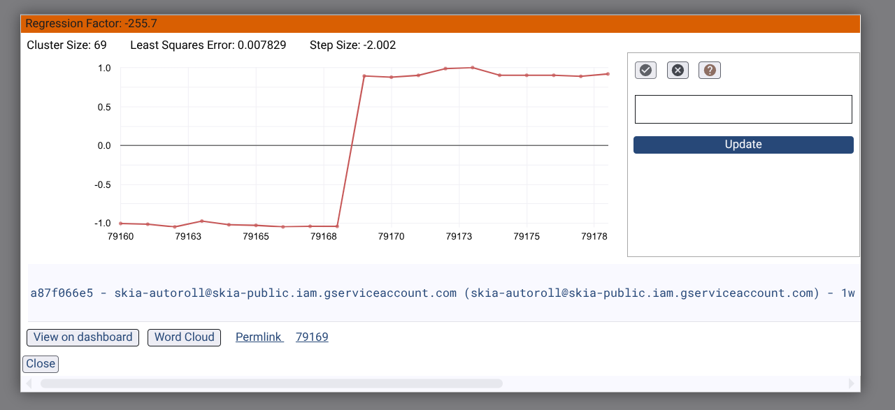Mark regression as negative with X icon
Image resolution: width=895 pixels, height=410 pixels.
tap(678, 70)
